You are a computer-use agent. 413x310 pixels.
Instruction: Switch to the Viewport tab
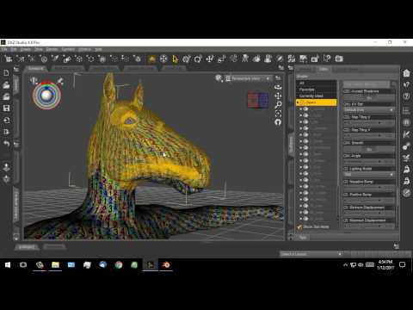coord(36,69)
